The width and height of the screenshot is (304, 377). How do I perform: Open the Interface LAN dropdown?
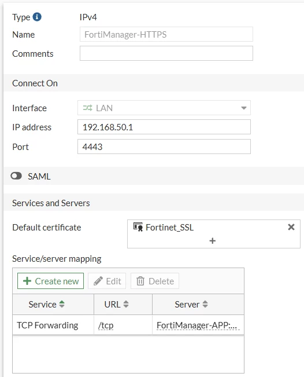coord(164,108)
